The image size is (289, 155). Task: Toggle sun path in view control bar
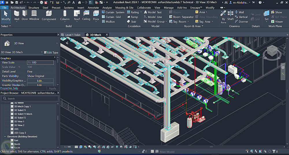tap(85, 147)
